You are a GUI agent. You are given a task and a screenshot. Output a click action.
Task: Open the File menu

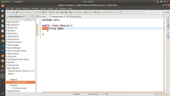pos(7,9)
